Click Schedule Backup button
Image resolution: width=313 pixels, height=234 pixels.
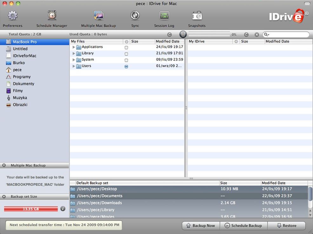pos(243,226)
